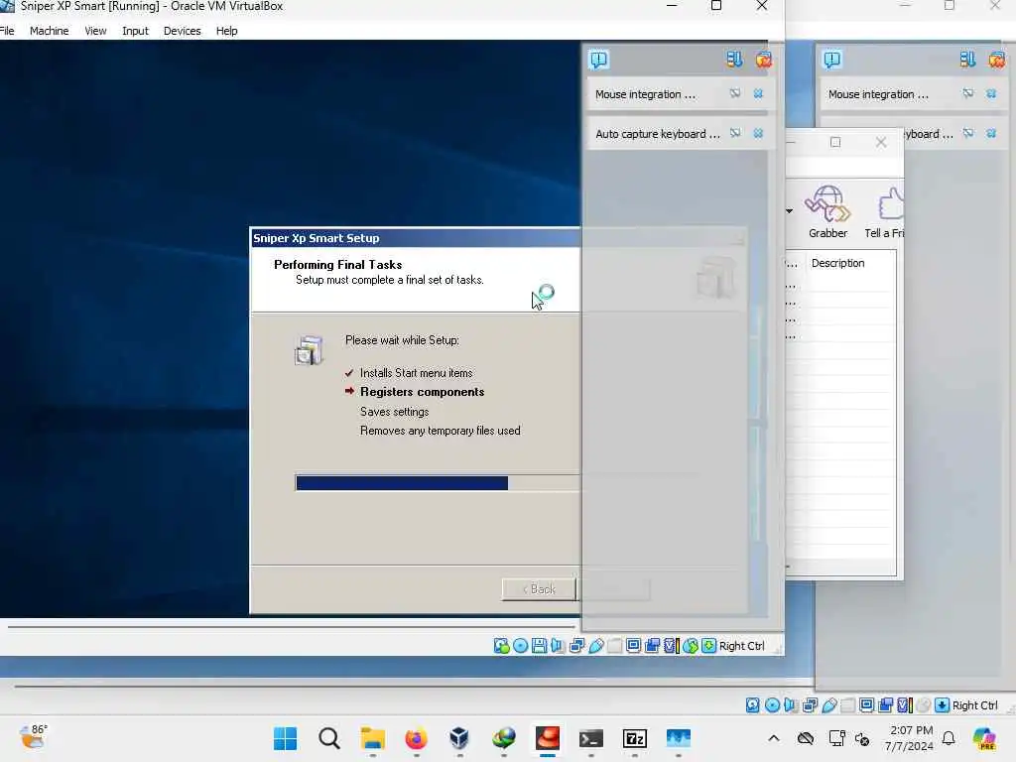Click the Tell a Friend toolbar icon
Viewport: 1016px width, 762px height.
(x=885, y=211)
